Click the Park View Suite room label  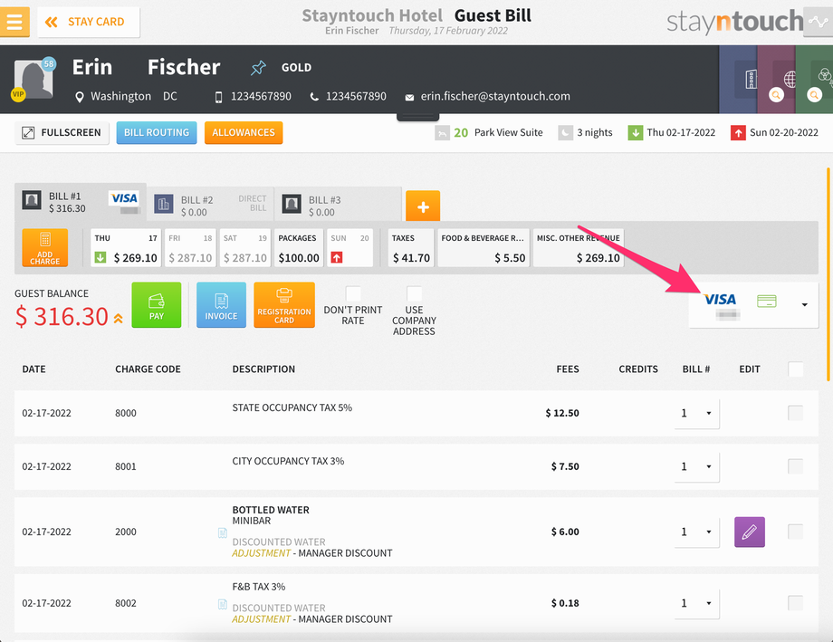pos(509,132)
